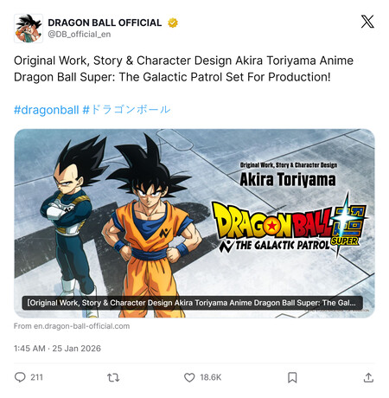Open the 1:45 AM 25 Jan 2026 timestamp
The image size is (389, 398).
(x=57, y=349)
